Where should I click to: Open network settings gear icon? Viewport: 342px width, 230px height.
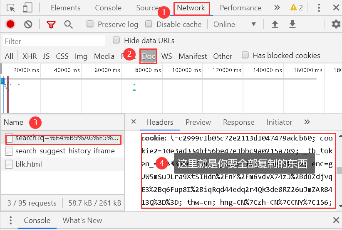[x=336, y=24]
